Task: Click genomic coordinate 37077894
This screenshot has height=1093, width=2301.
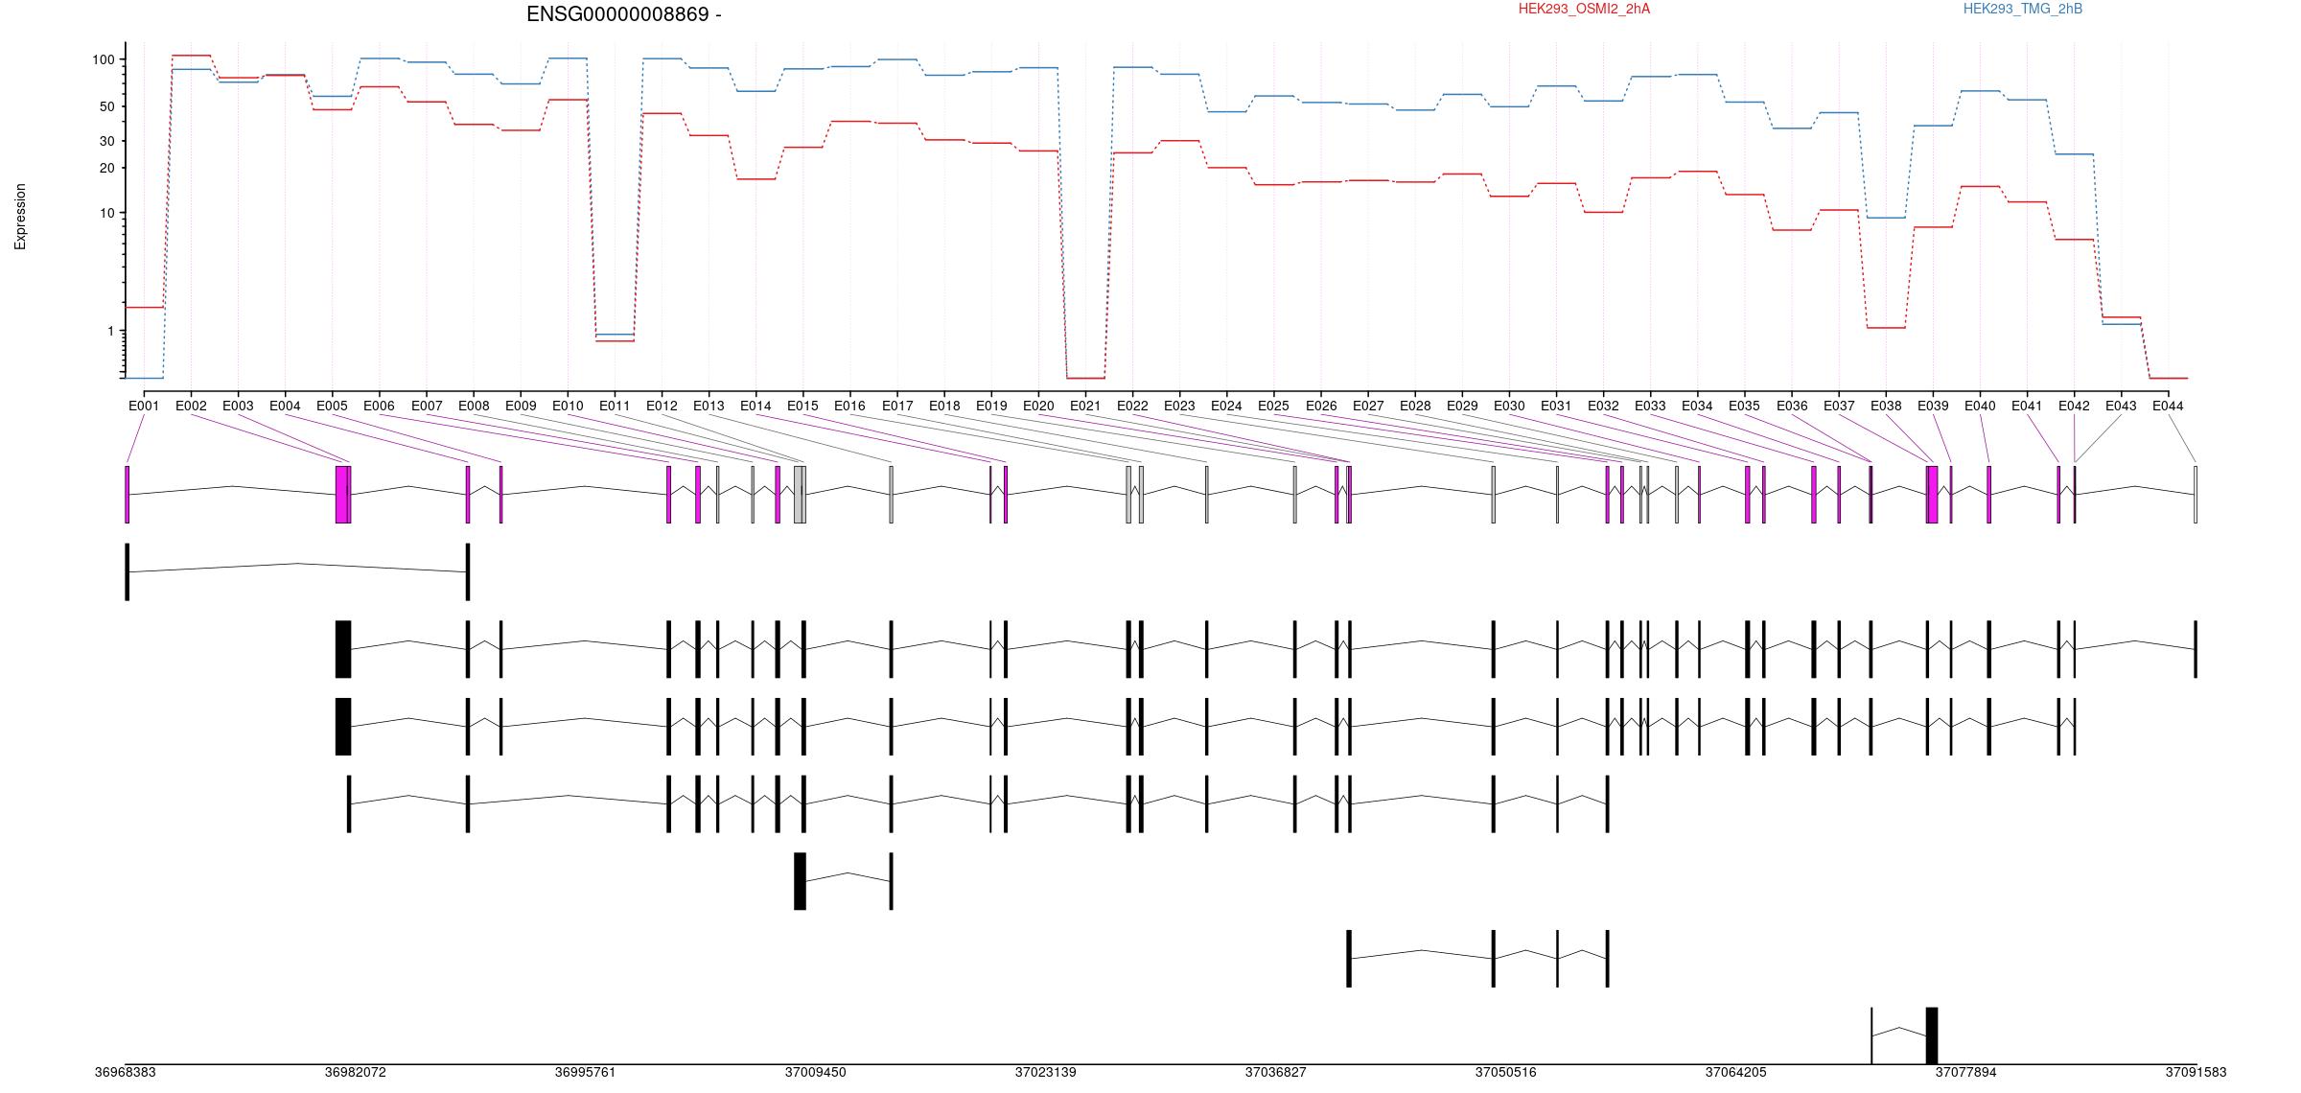Action: pos(1965,1072)
